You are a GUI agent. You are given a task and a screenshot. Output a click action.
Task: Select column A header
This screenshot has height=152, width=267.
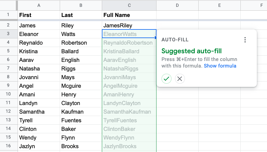(x=39, y=5)
